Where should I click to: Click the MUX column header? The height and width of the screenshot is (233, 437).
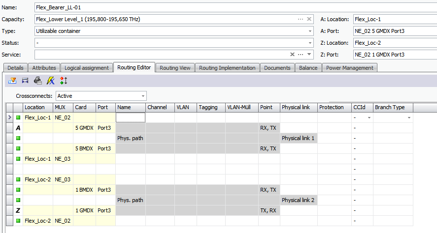point(63,107)
